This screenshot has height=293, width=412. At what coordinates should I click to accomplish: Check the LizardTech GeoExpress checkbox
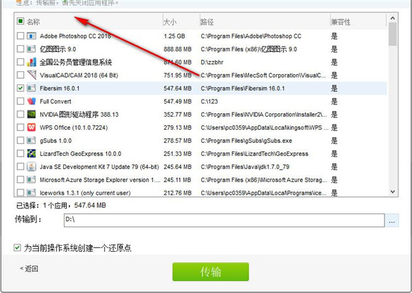[20, 154]
